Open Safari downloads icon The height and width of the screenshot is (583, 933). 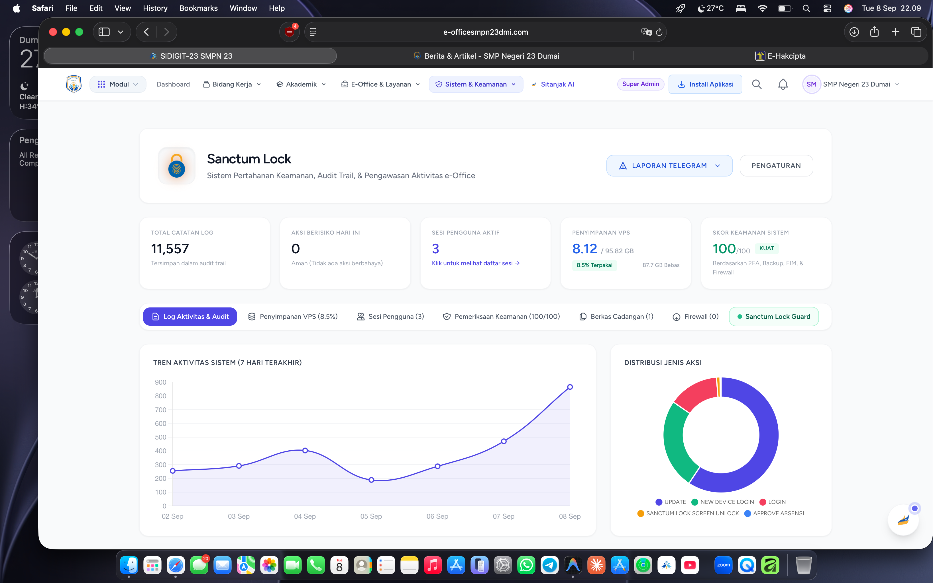pos(854,32)
